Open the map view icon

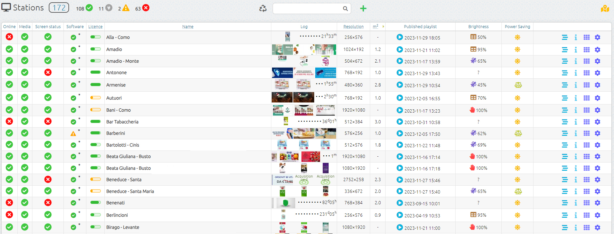click(x=605, y=9)
